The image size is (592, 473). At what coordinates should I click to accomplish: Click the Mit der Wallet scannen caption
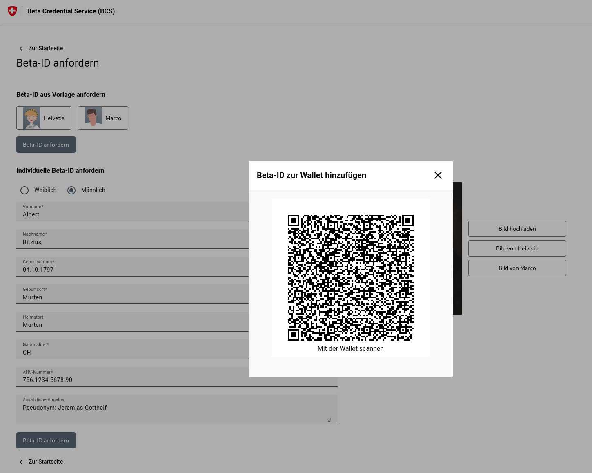pos(351,348)
